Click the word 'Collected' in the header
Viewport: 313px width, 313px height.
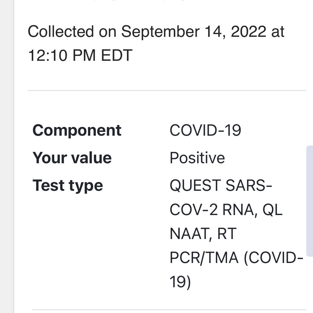[61, 31]
